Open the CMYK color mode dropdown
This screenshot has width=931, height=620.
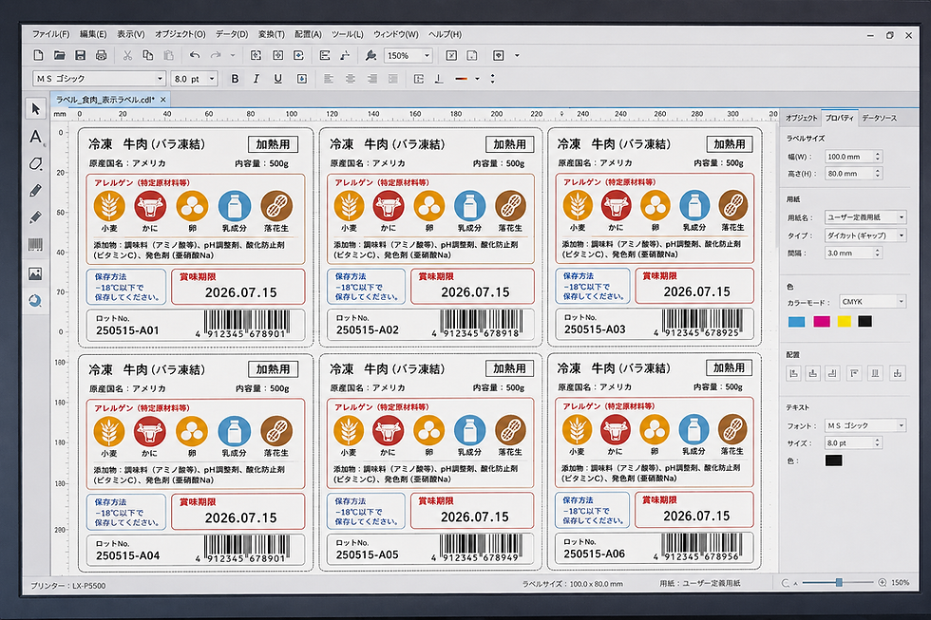(x=872, y=301)
